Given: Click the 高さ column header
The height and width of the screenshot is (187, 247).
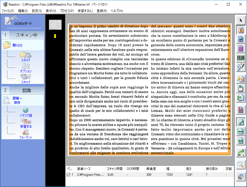Looking at the screenshot, I should (x=194, y=169).
